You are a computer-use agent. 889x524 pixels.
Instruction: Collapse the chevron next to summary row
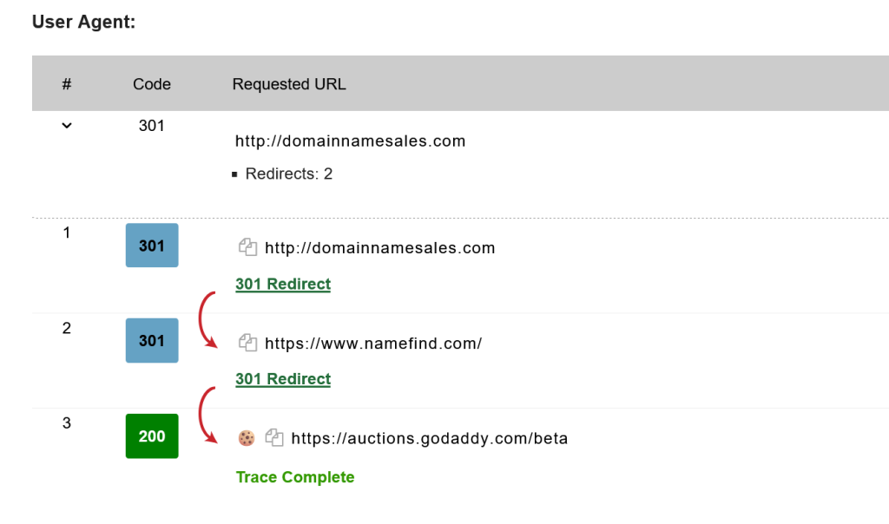coord(67,126)
